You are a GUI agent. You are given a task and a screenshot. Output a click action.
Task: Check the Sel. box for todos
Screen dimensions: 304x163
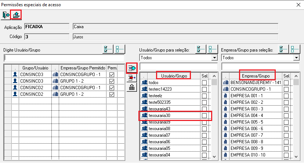(204, 83)
